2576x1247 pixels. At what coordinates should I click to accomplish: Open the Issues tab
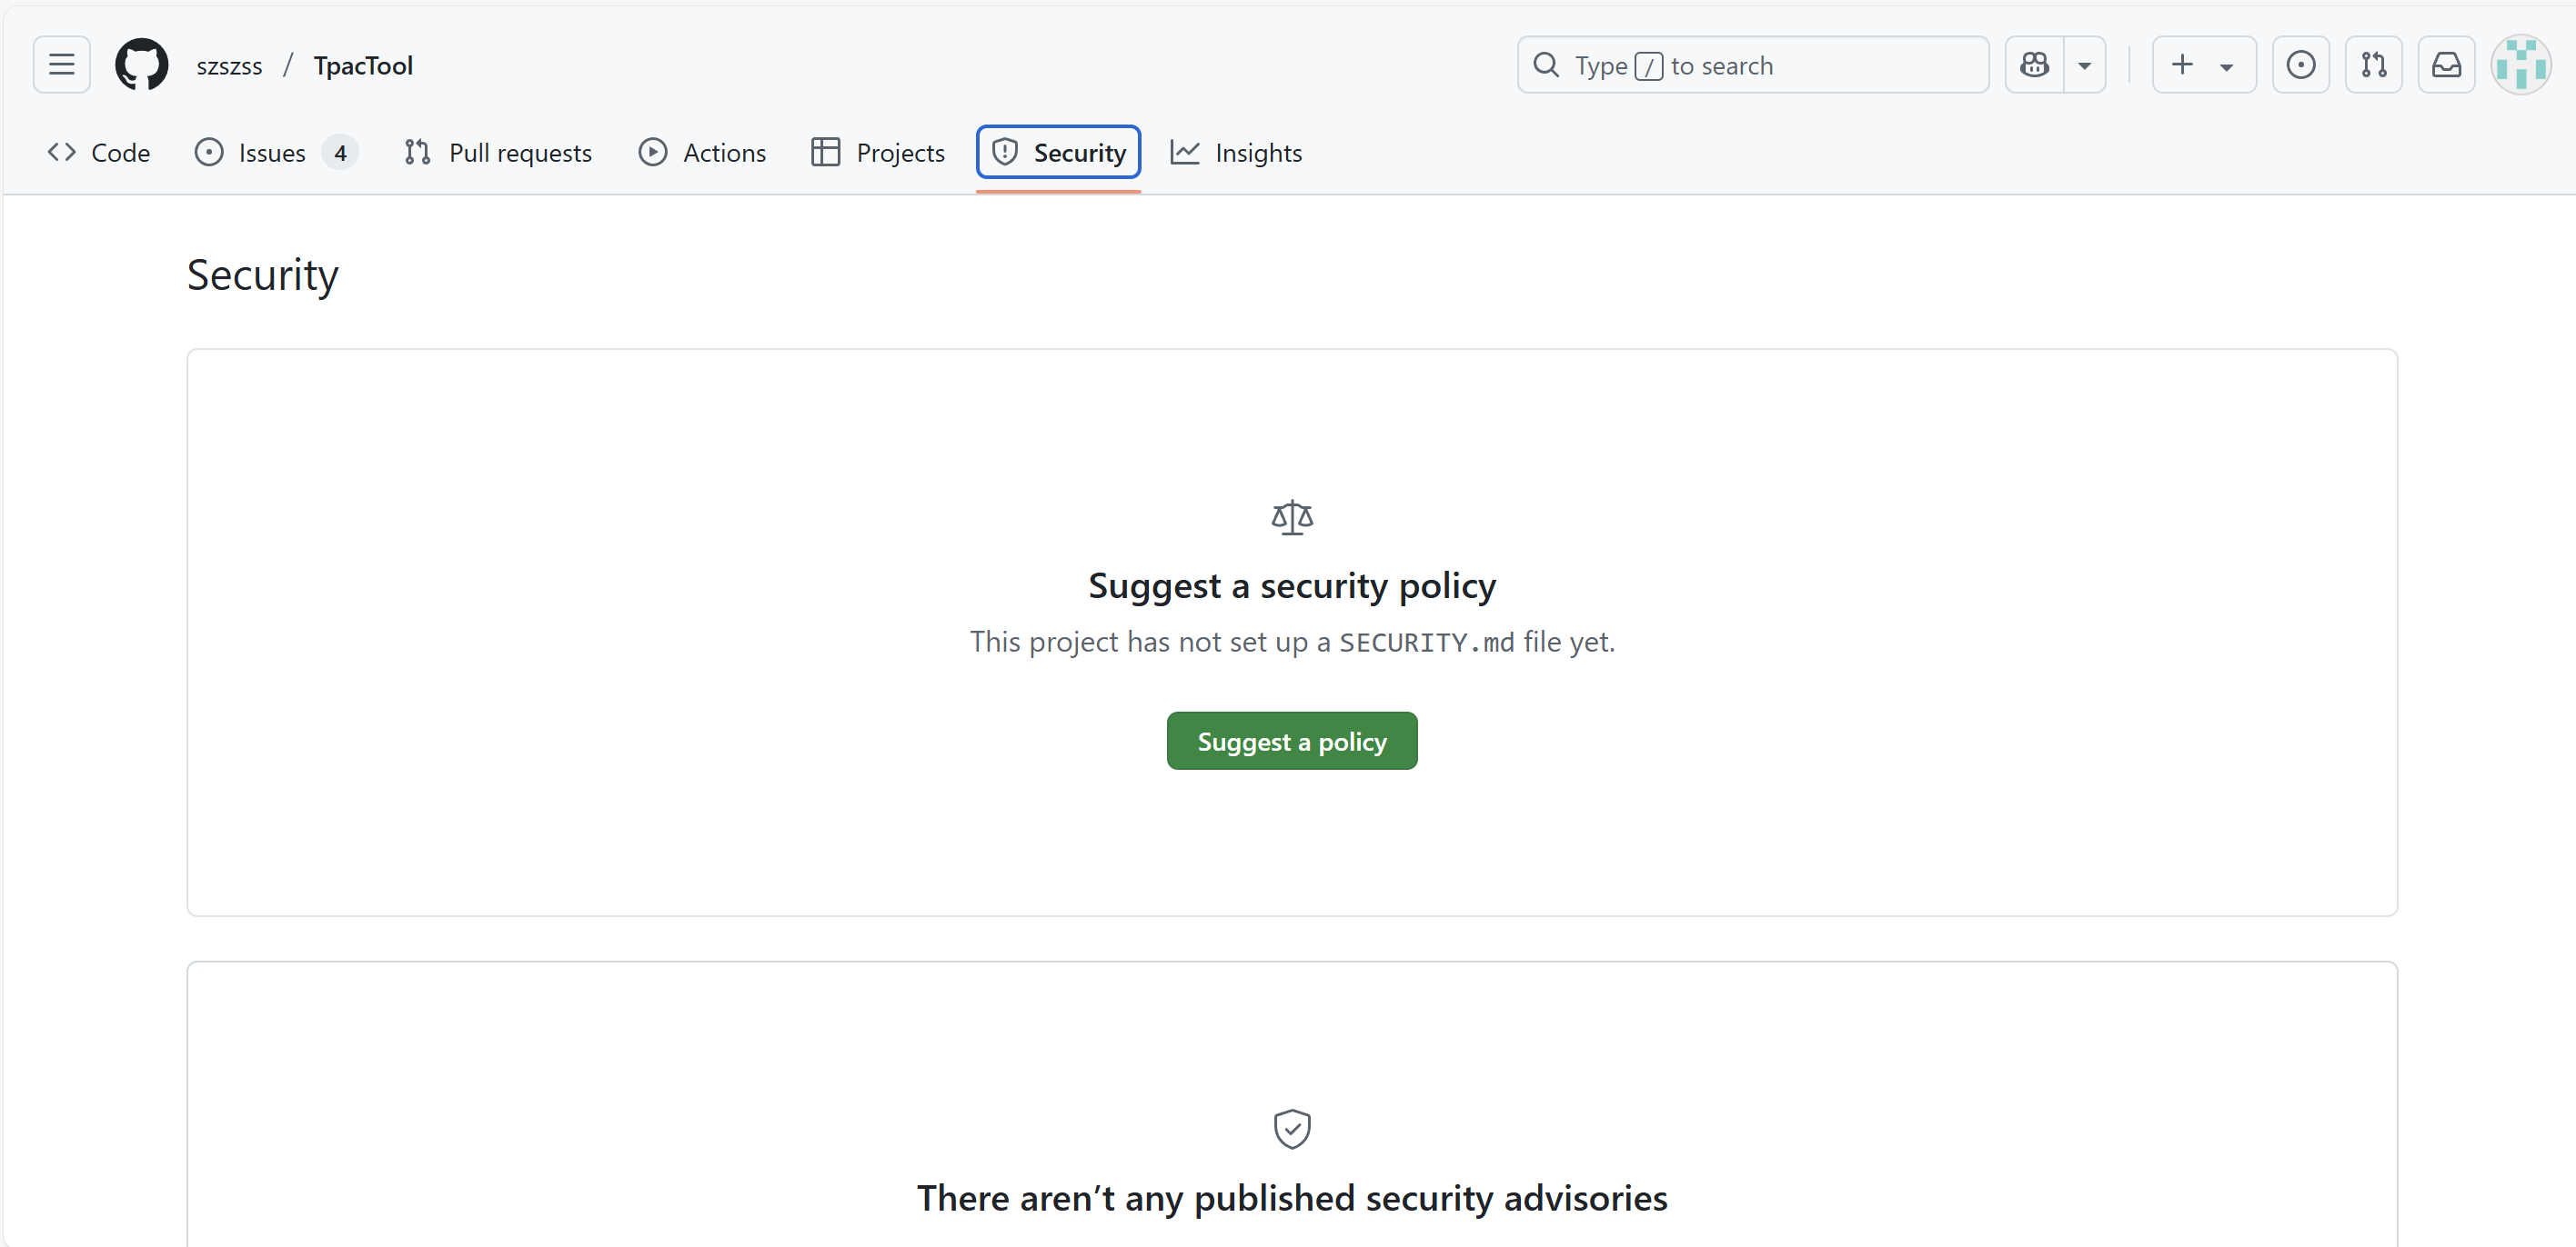(x=273, y=153)
